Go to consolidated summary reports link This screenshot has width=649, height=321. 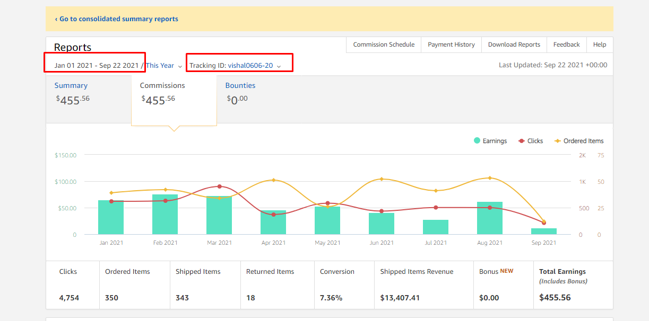[x=117, y=19]
